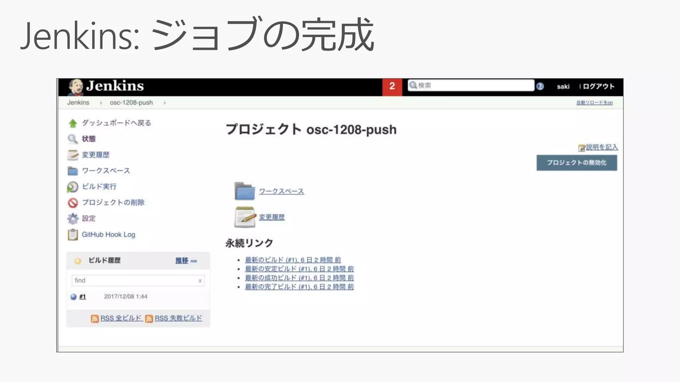
Task: Open the red notification badge showing 2
Action: (x=392, y=87)
